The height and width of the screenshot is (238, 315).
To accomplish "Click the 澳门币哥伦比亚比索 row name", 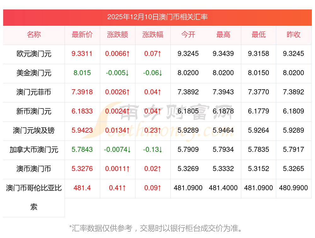I will pos(34,197).
